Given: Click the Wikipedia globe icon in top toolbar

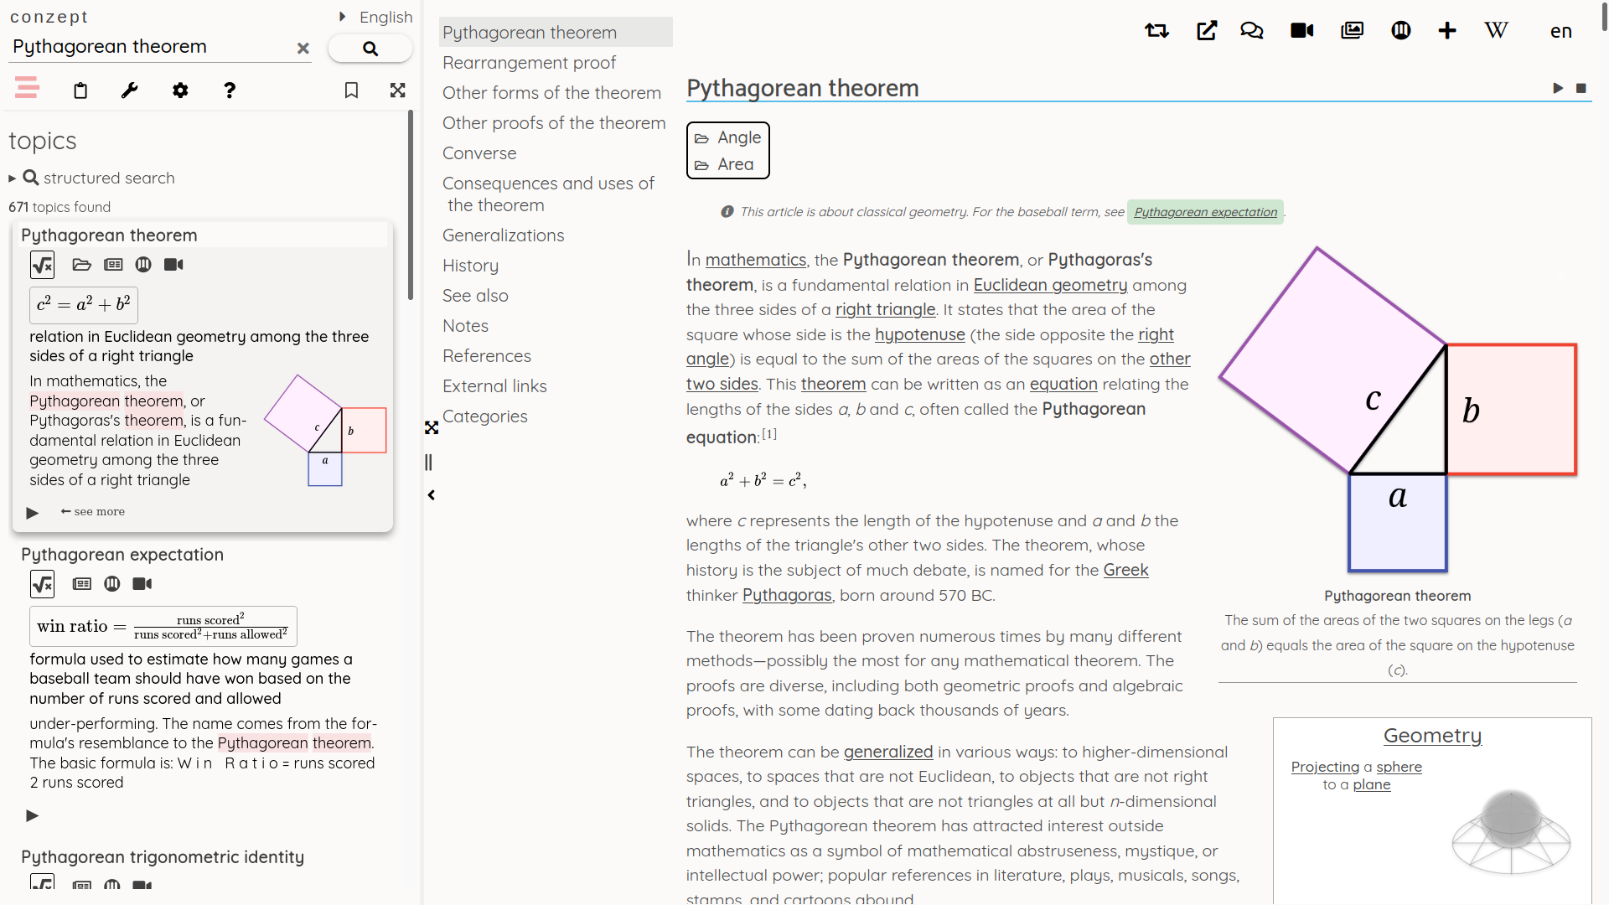Looking at the screenshot, I should tap(1401, 31).
